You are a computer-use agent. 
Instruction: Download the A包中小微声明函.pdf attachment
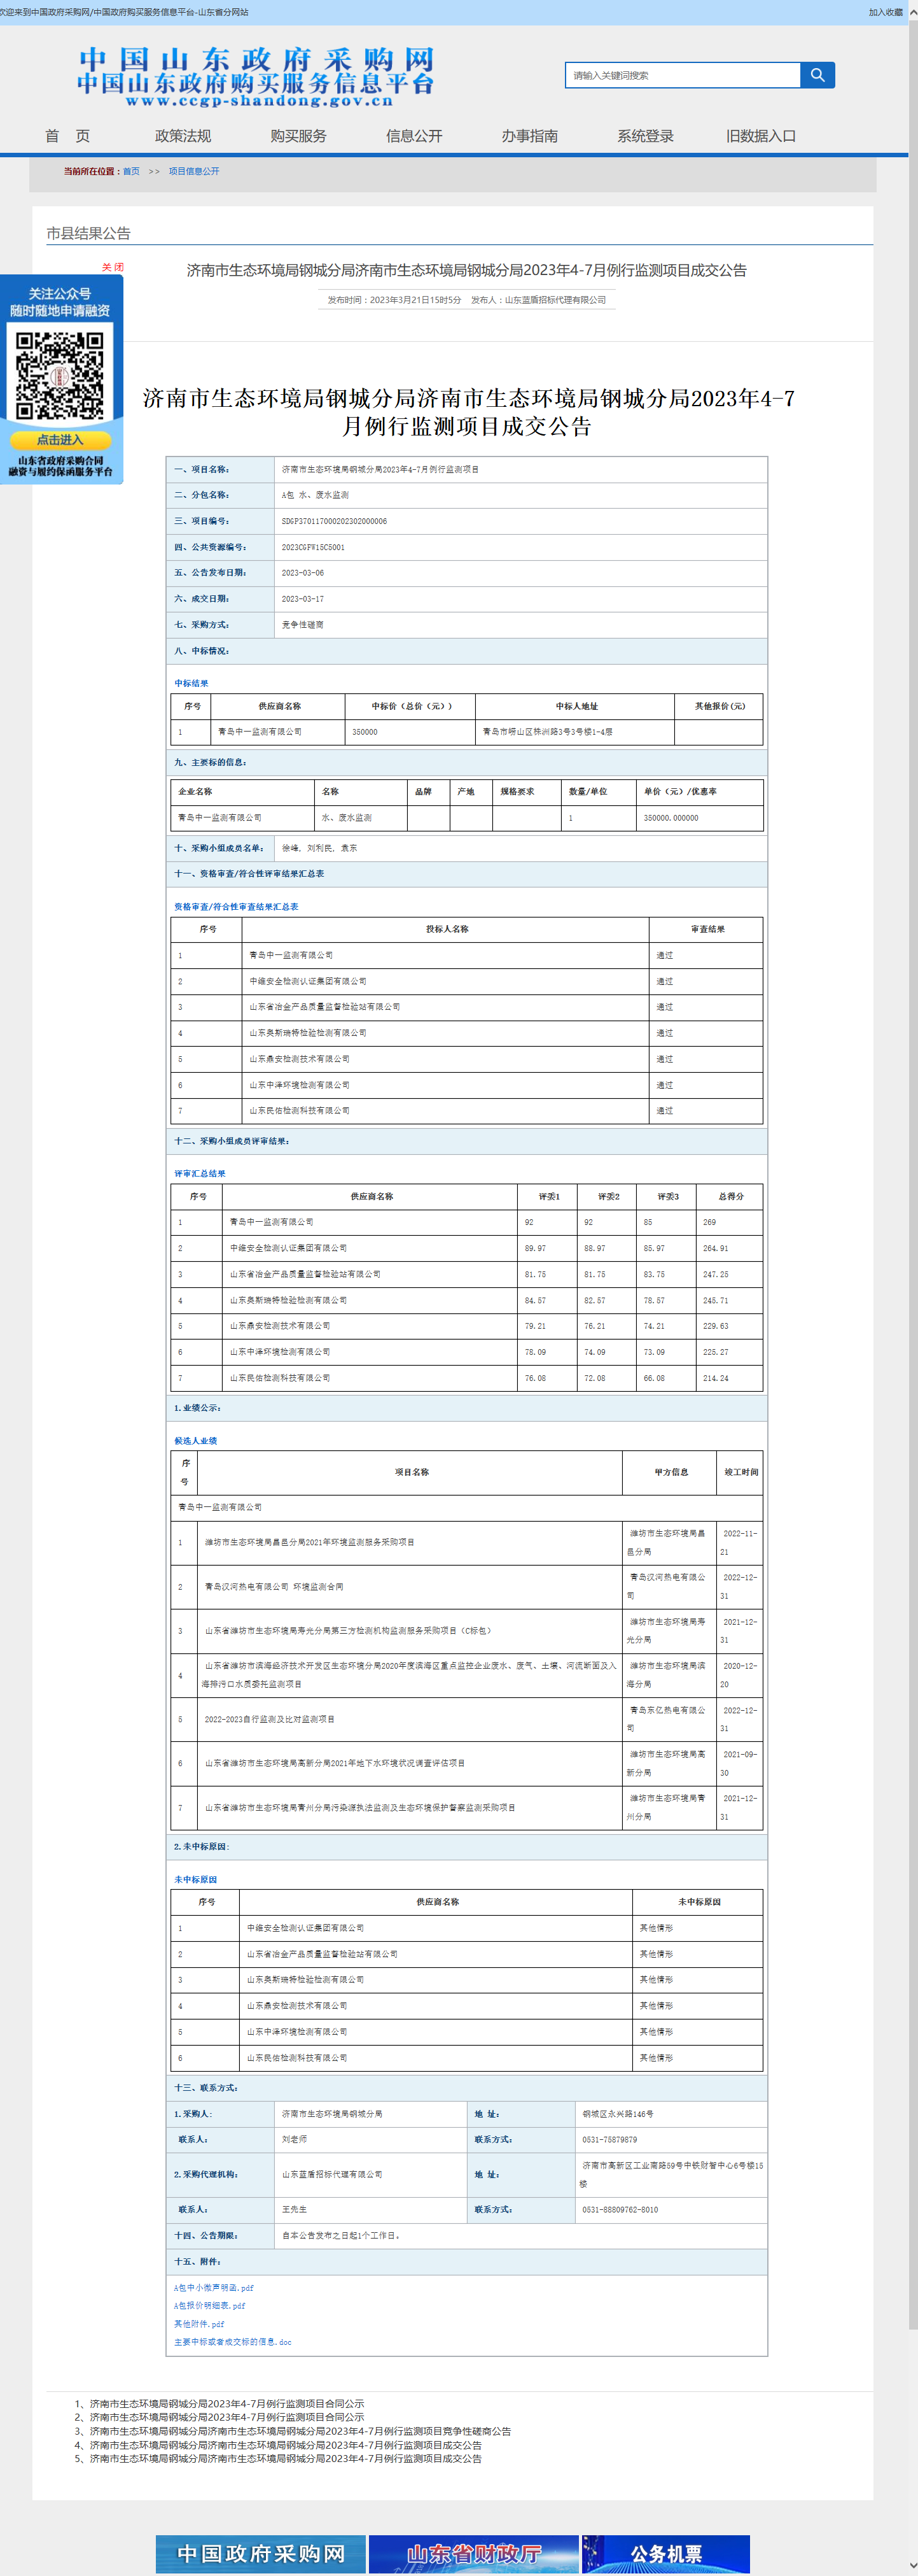coord(214,2287)
